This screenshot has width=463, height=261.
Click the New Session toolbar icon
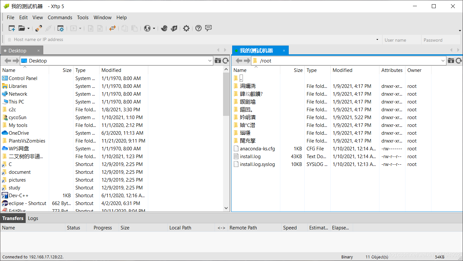pos(12,28)
